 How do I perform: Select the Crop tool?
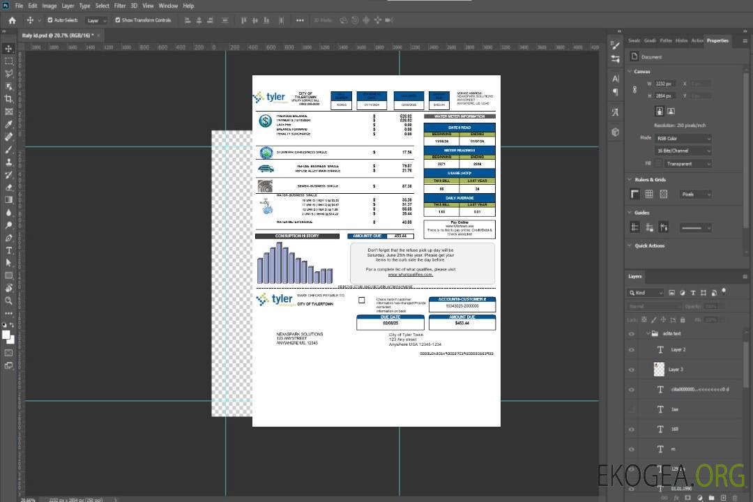coord(8,99)
